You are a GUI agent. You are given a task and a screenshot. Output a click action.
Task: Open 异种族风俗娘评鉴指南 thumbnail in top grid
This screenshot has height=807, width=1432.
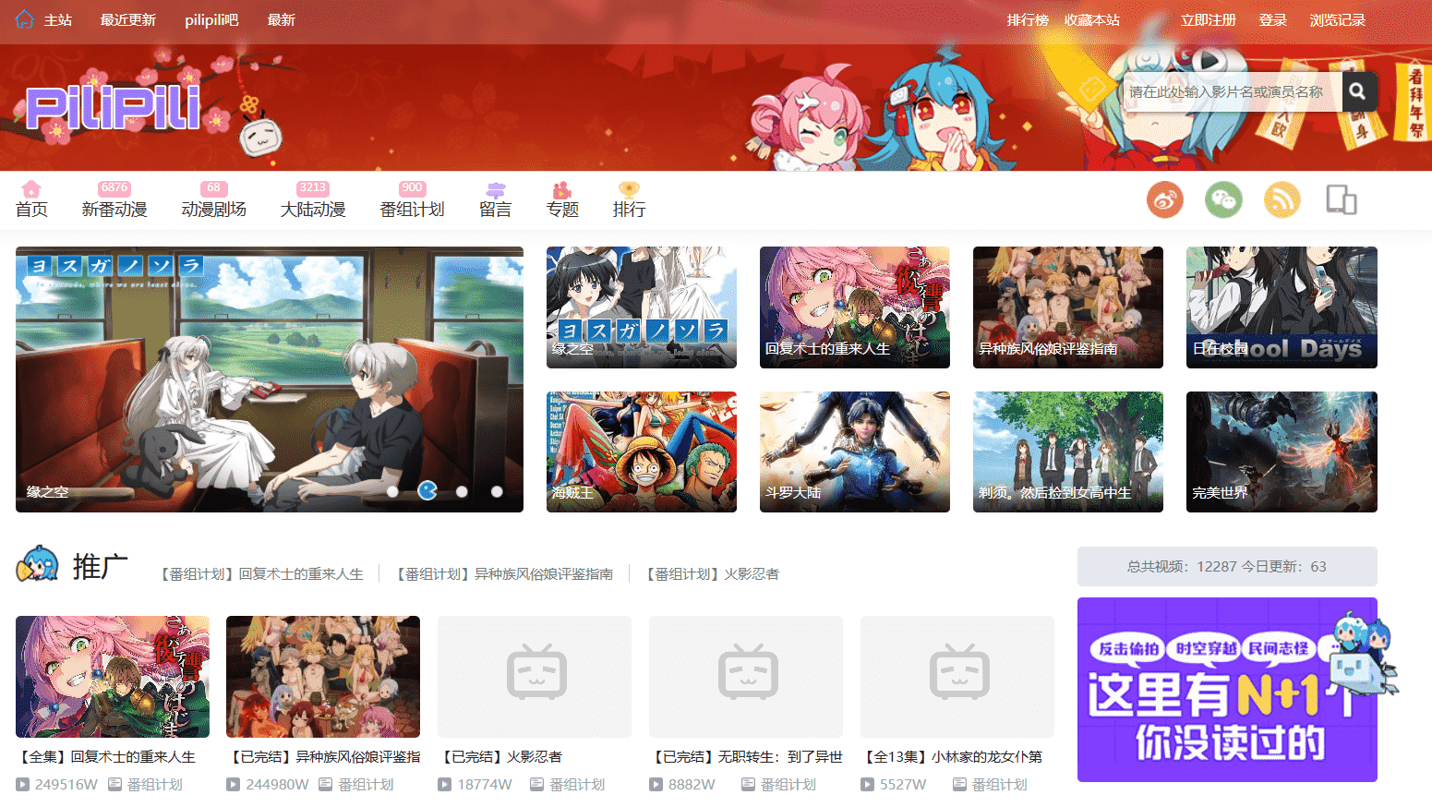(1068, 307)
